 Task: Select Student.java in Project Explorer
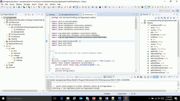(x=20, y=29)
